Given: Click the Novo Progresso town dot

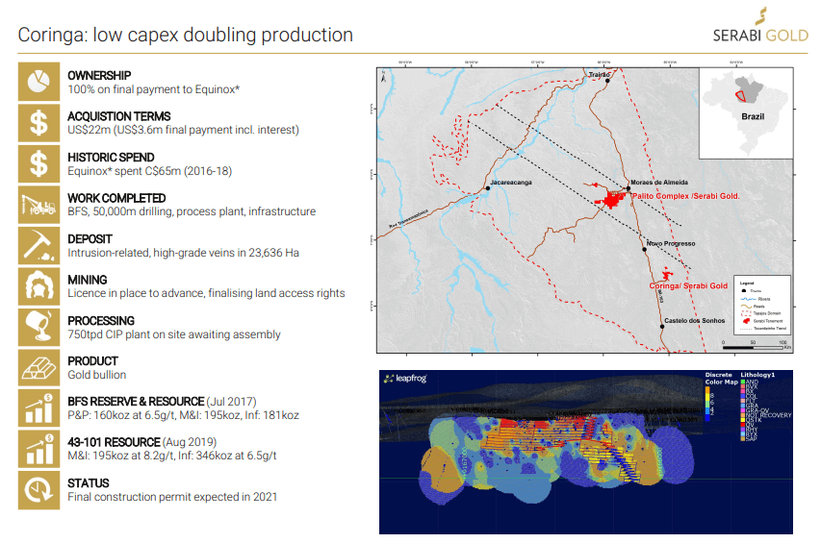Looking at the screenshot, I should pos(645,250).
